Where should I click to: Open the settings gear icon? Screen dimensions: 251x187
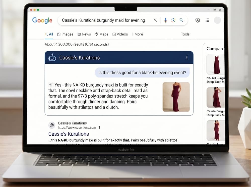[198, 20]
